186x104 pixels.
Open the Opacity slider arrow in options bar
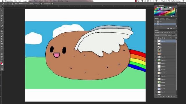(38, 4)
